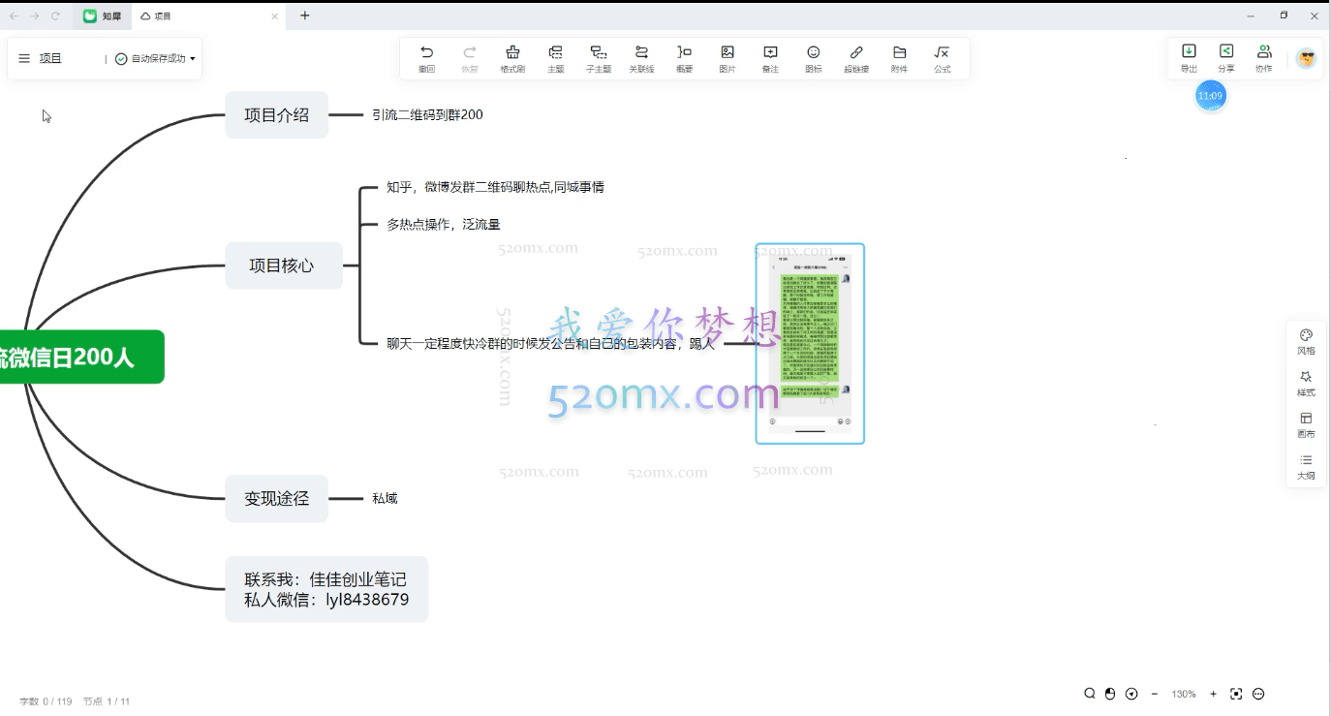1331x716 pixels.
Task: Insert a 概要 summary bracket
Action: pyautogui.click(x=683, y=58)
